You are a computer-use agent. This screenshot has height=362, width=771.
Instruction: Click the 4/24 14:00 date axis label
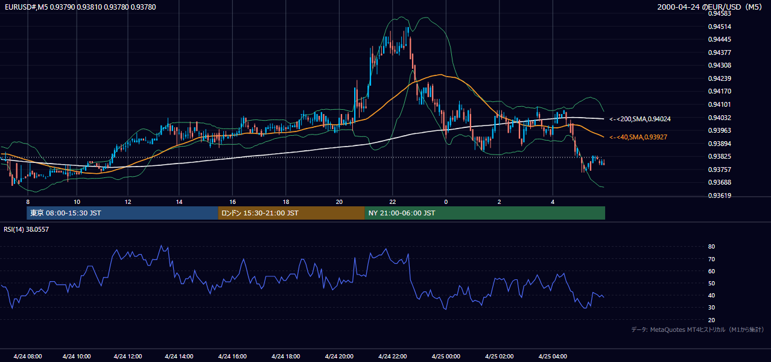pyautogui.click(x=179, y=357)
